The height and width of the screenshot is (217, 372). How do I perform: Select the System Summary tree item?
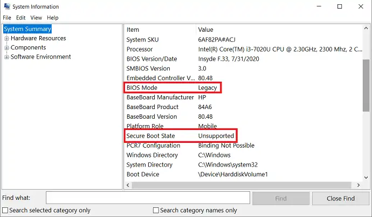pyautogui.click(x=27, y=29)
